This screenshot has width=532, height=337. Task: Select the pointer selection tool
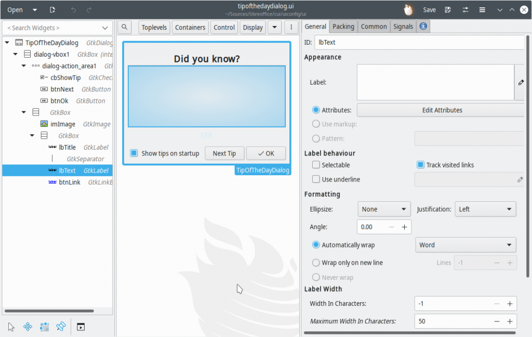(x=11, y=327)
